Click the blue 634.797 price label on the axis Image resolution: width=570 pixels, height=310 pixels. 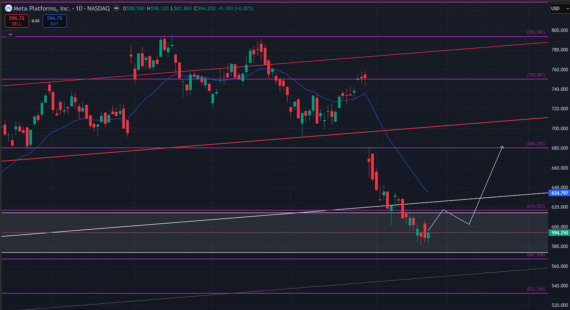tap(559, 193)
